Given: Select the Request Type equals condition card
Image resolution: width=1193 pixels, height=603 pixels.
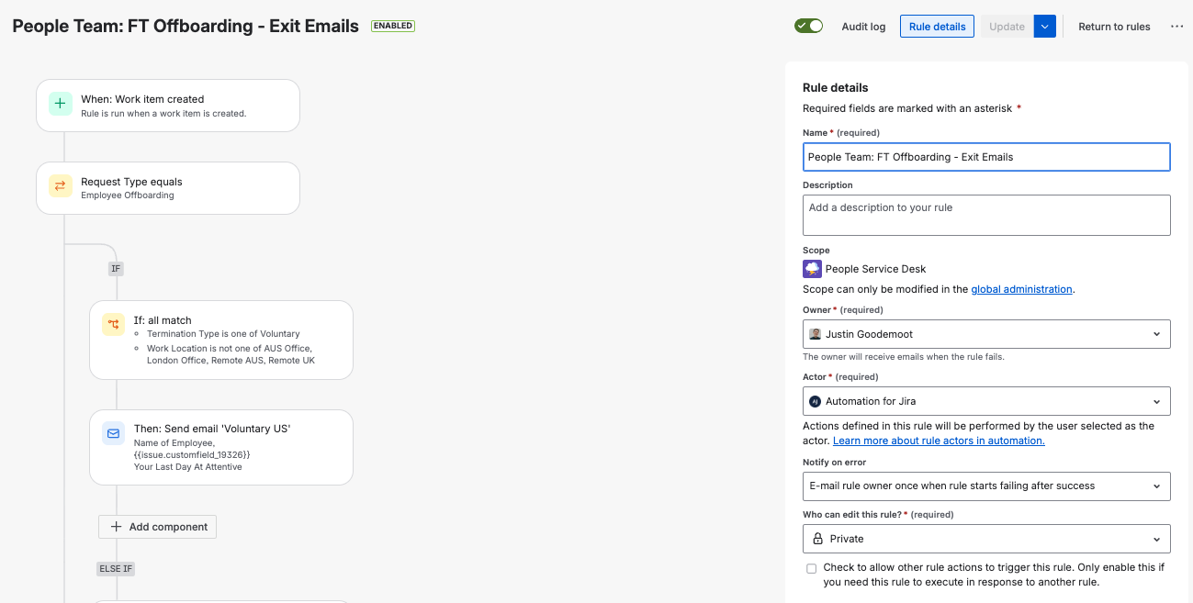Looking at the screenshot, I should 168,188.
